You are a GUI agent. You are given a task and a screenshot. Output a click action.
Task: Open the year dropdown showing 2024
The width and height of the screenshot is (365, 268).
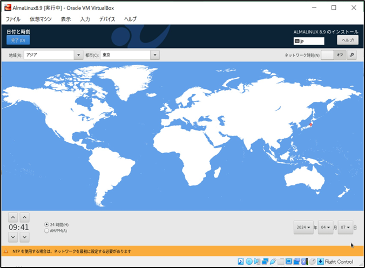[x=303, y=228]
